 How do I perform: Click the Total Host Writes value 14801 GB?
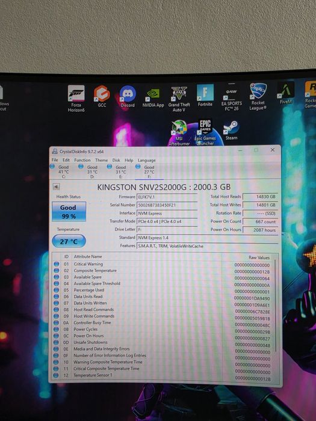tap(260, 205)
